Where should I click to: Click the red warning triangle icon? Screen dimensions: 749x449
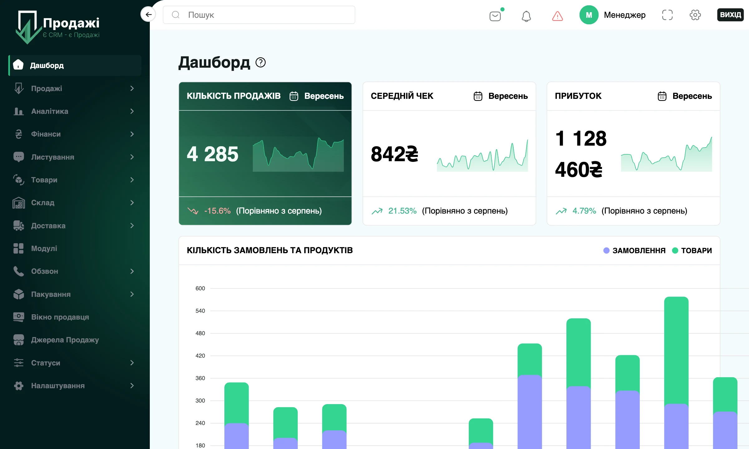557,16
